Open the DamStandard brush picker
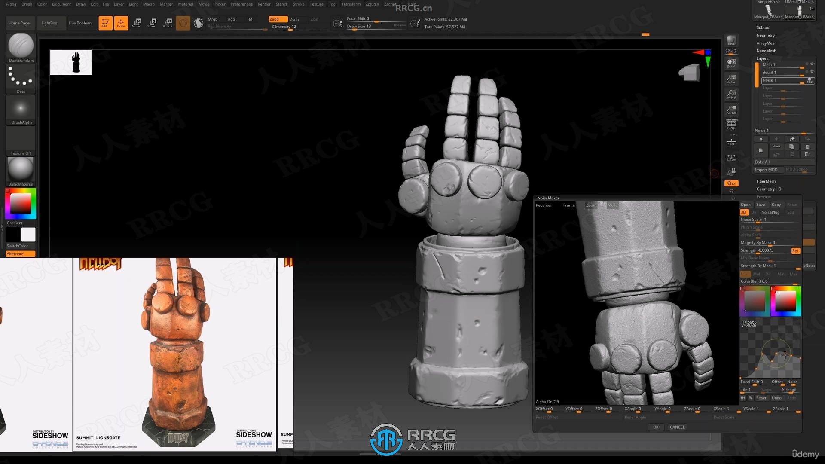The image size is (825, 464). tap(21, 48)
